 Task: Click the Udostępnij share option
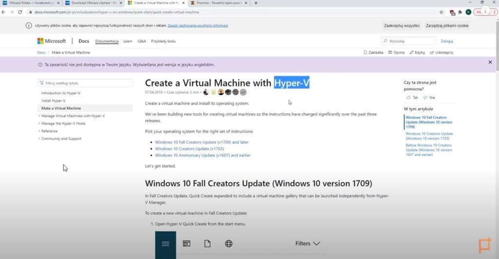432,53
